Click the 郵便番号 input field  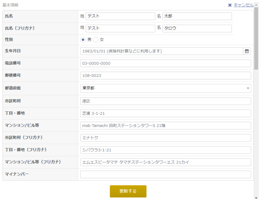(x=166, y=75)
